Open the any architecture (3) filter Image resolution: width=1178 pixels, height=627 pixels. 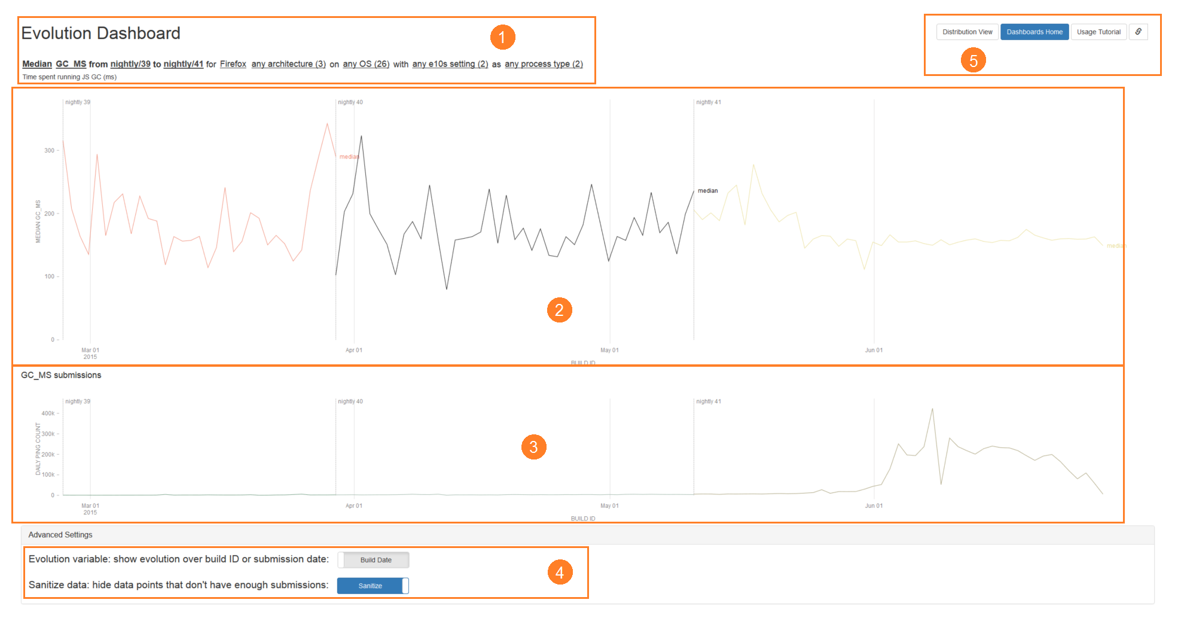coord(288,64)
